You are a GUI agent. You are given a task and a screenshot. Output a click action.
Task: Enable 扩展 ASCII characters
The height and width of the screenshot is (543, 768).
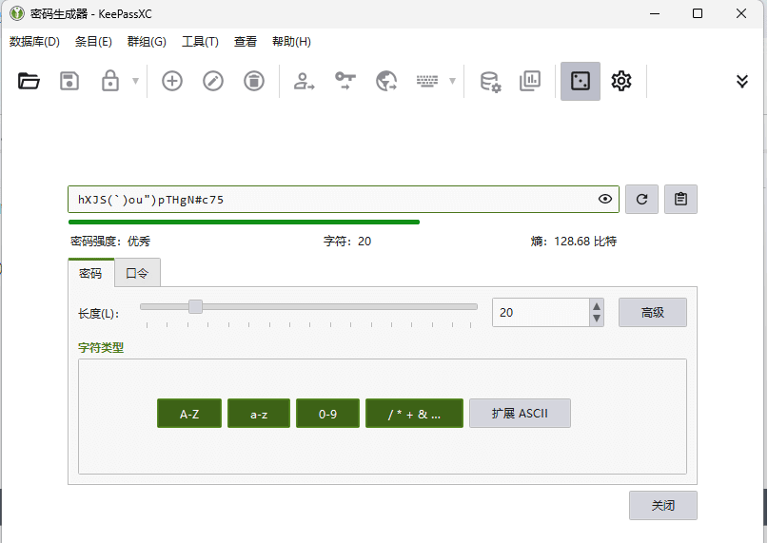pyautogui.click(x=520, y=414)
